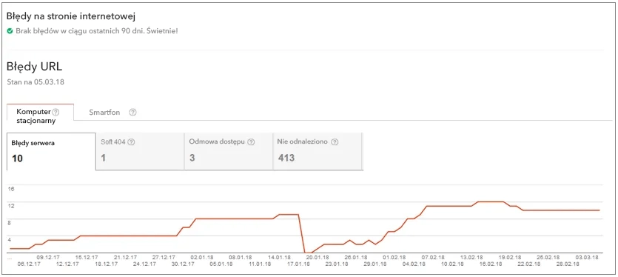
Task: Show the Nie odnaleziono 413 errors
Action: coord(318,152)
